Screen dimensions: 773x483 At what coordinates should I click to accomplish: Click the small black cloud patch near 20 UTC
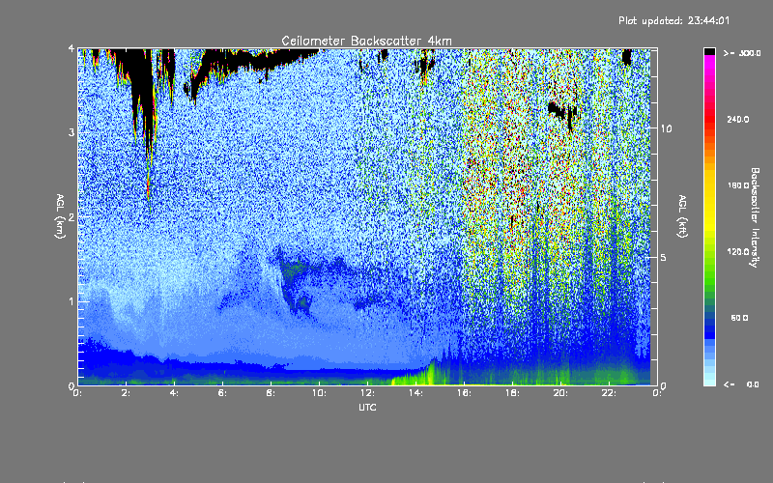(x=561, y=112)
